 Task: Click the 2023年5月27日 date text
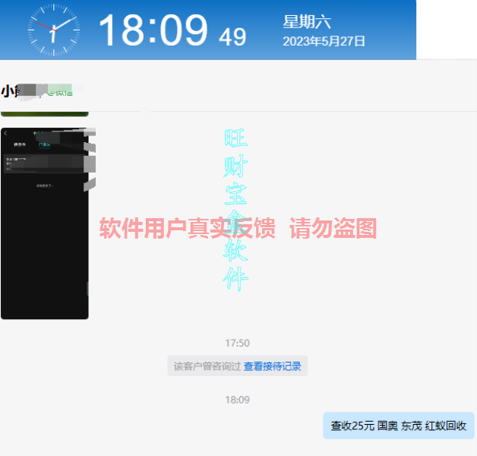tap(324, 41)
